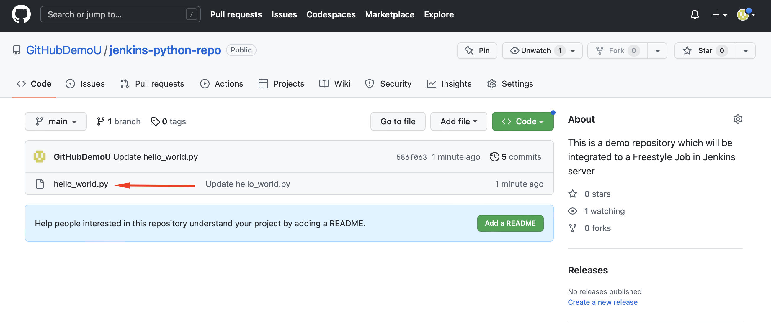The width and height of the screenshot is (771, 333).
Task: Click the repository book icon beside GitHubDemoU
Action: (x=17, y=50)
